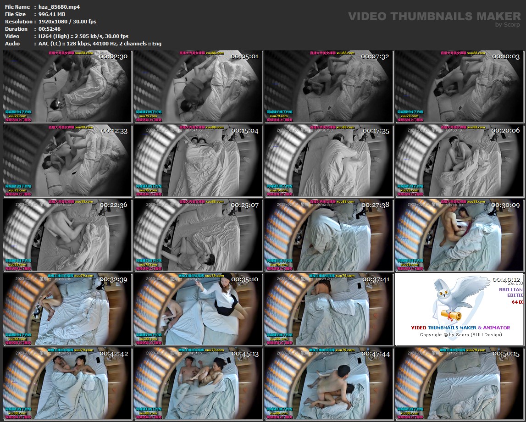Select the thumbnail stamped 00:17:35
The width and height of the screenshot is (526, 422).
click(x=329, y=161)
